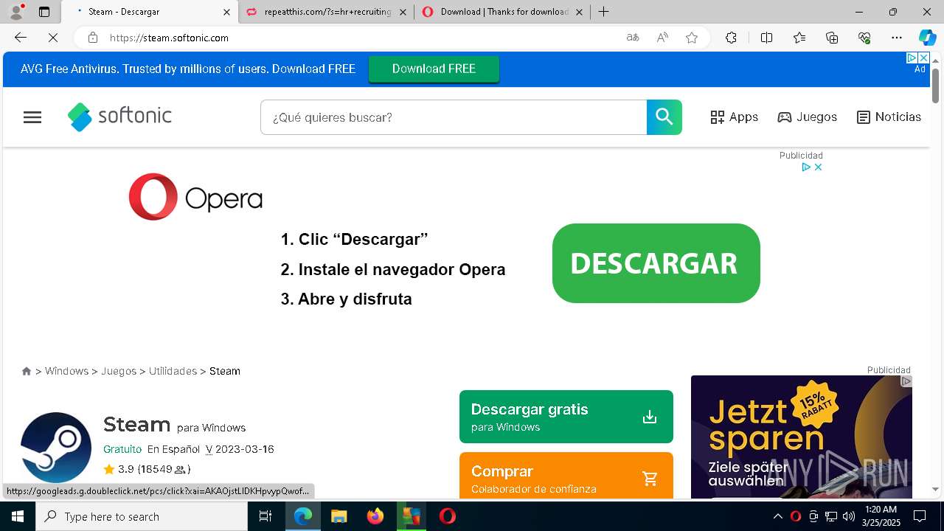Click Descargar gratis para Windows button

point(566,417)
